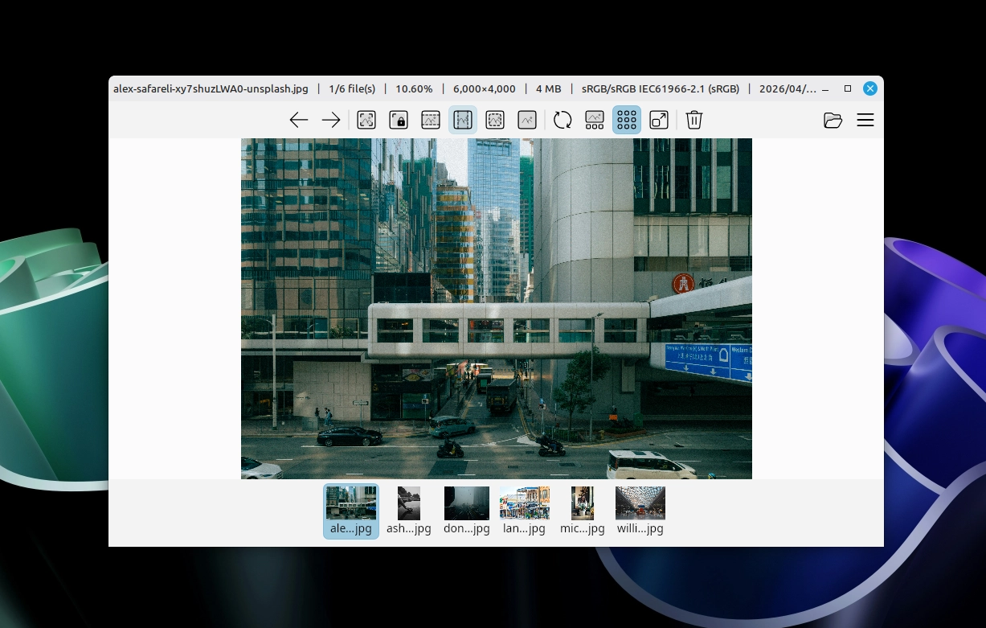Refresh the image with circular arrows icon
Screen dimensions: 986x628
pos(563,121)
